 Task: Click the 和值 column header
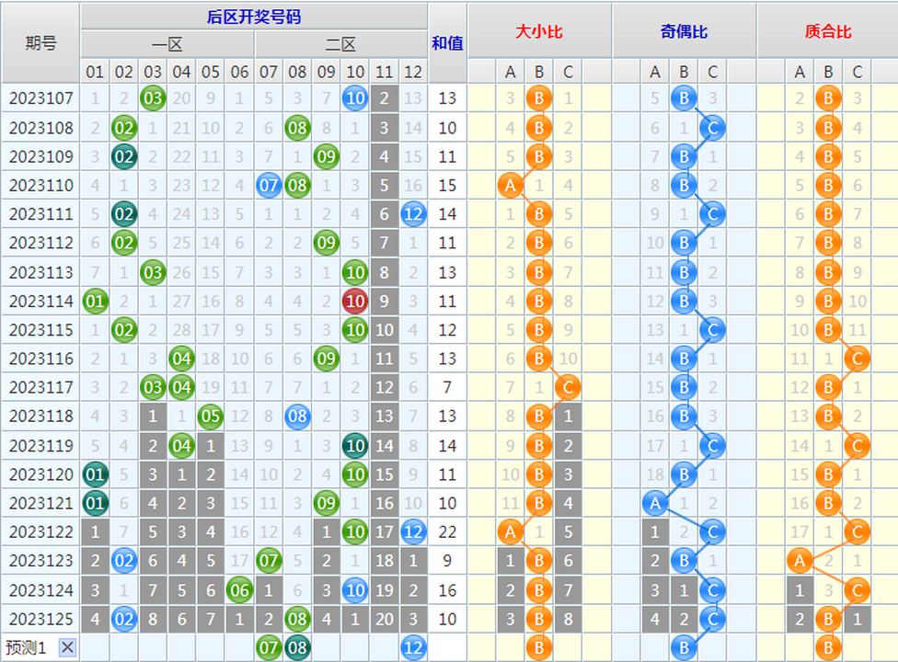coord(447,43)
